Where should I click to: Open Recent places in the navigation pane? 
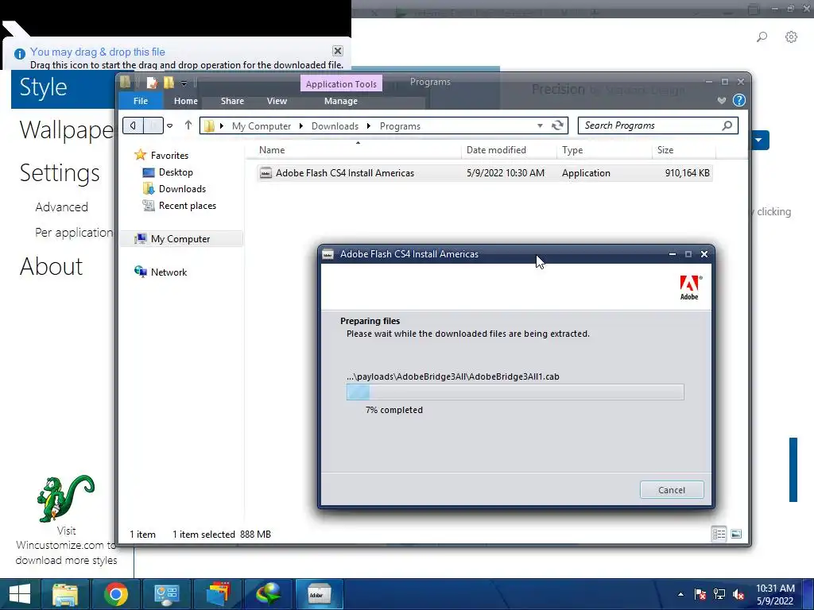click(x=188, y=206)
